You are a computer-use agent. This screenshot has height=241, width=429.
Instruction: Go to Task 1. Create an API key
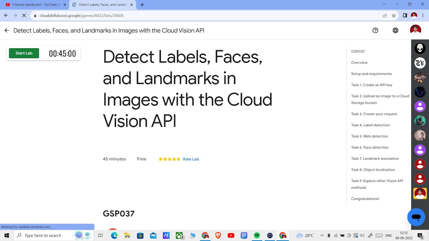tap(372, 85)
